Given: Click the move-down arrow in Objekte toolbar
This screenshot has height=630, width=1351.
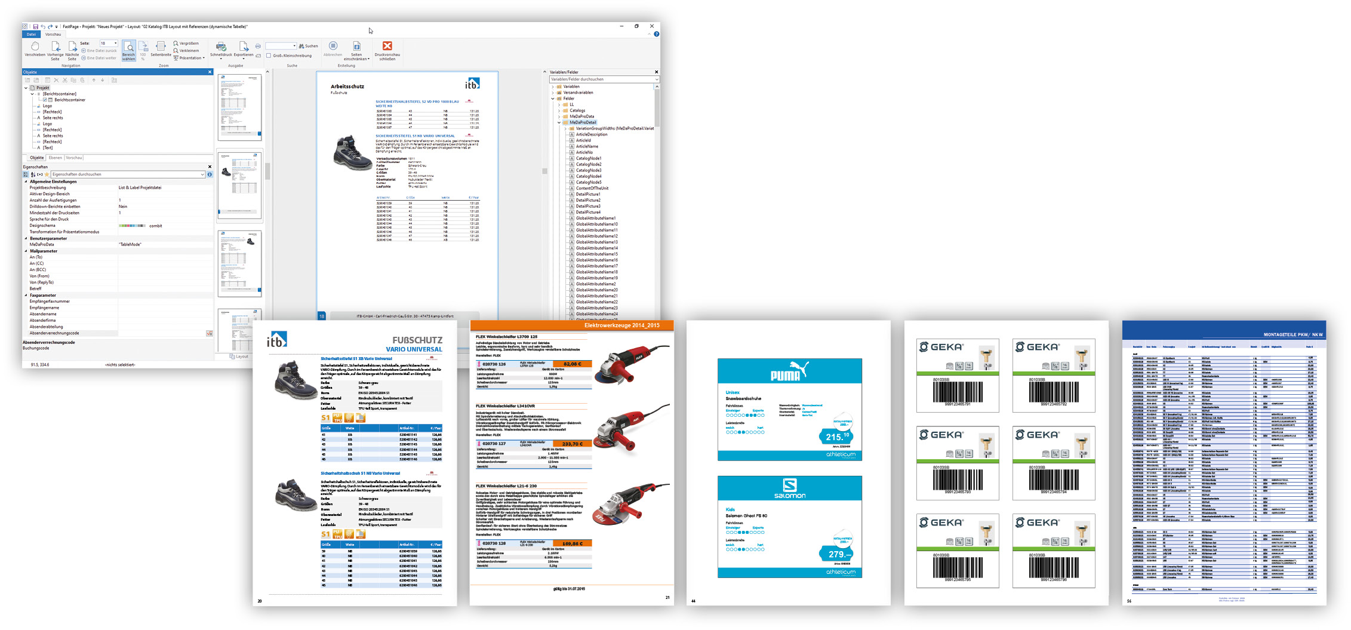Looking at the screenshot, I should [x=102, y=80].
